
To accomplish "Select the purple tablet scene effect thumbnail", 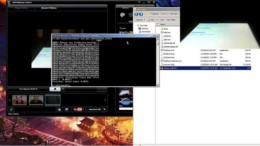I will [x=126, y=92].
